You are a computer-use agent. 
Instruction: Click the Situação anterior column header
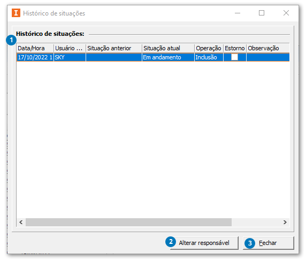pyautogui.click(x=114, y=48)
